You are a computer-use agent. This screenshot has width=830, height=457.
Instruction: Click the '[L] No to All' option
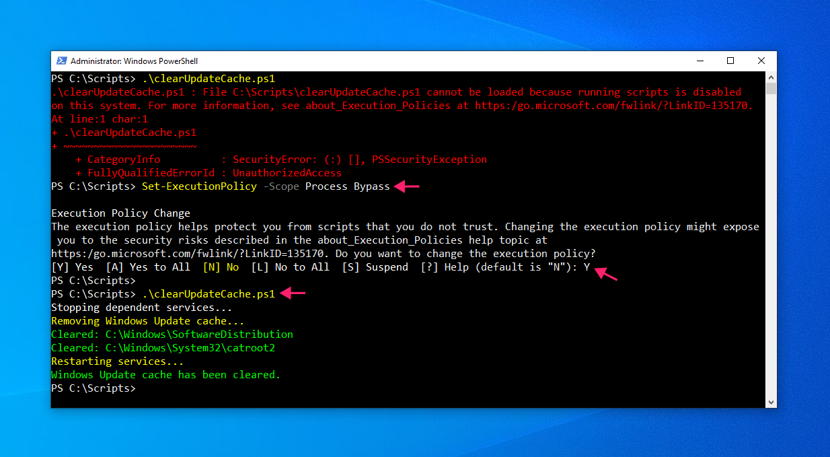coord(290,267)
